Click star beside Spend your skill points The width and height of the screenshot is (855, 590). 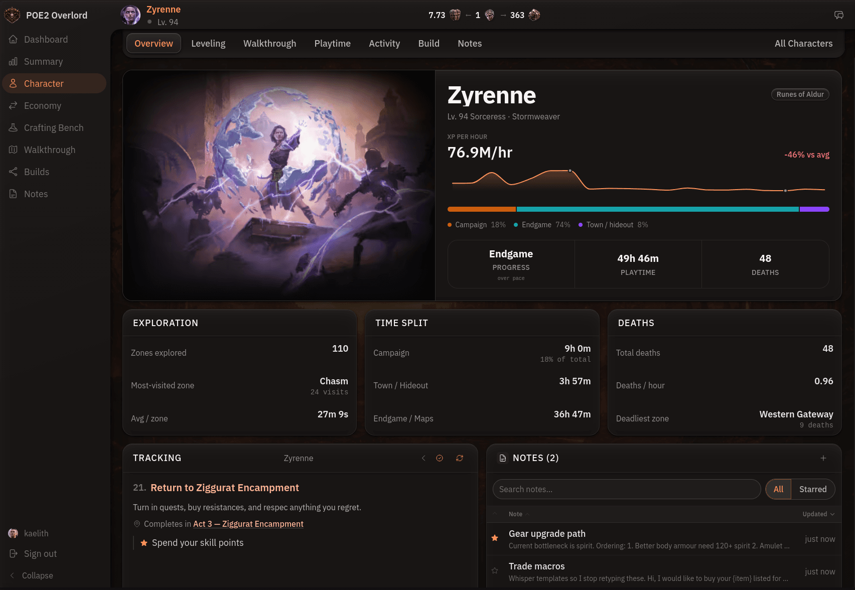pos(144,543)
